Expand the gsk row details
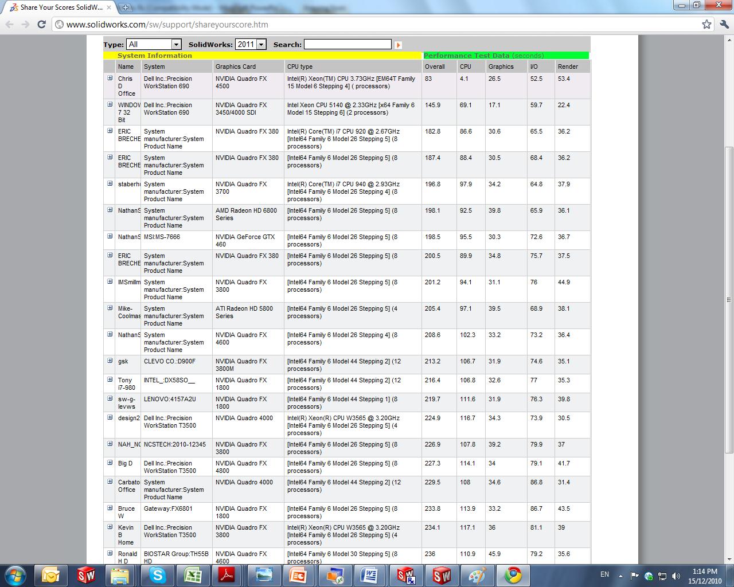This screenshot has width=734, height=587. (110, 361)
